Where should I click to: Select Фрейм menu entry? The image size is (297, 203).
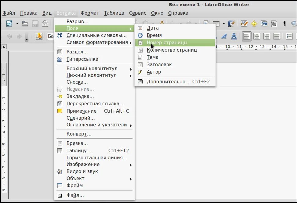(x=94, y=186)
